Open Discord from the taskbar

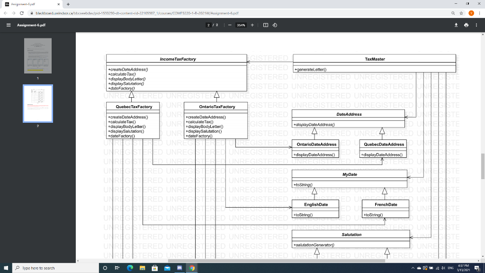tap(180, 268)
